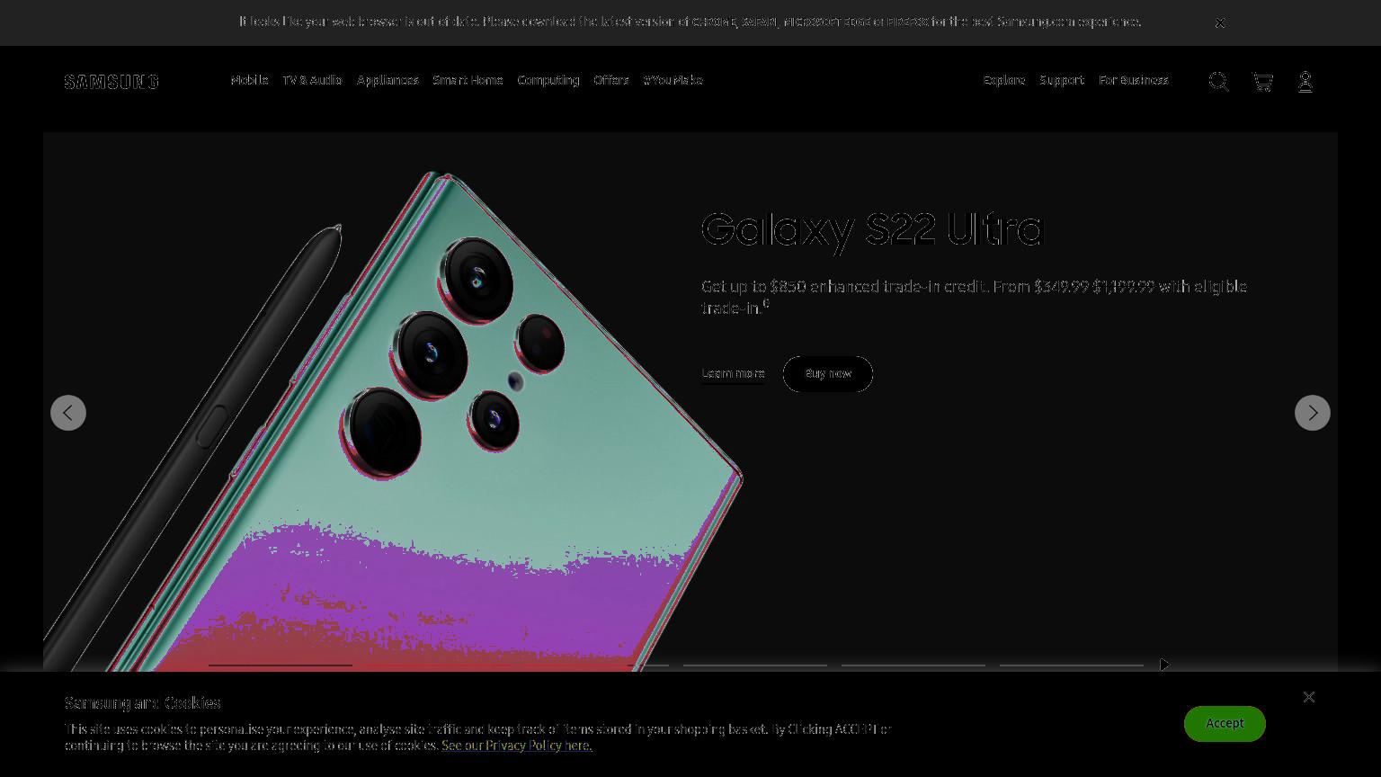The width and height of the screenshot is (1381, 777).
Task: Expand the Computing menu
Action: click(x=548, y=80)
